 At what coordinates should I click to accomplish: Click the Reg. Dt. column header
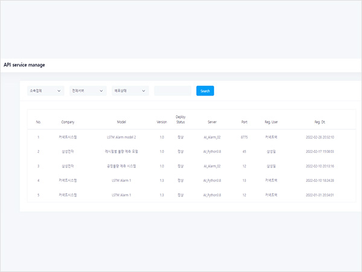[x=320, y=121]
